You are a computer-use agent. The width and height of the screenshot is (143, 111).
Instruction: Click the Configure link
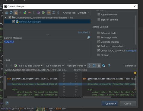tap(131, 51)
